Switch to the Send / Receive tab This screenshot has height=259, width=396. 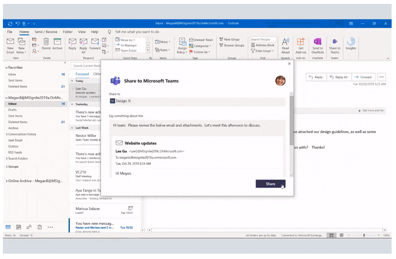point(46,32)
